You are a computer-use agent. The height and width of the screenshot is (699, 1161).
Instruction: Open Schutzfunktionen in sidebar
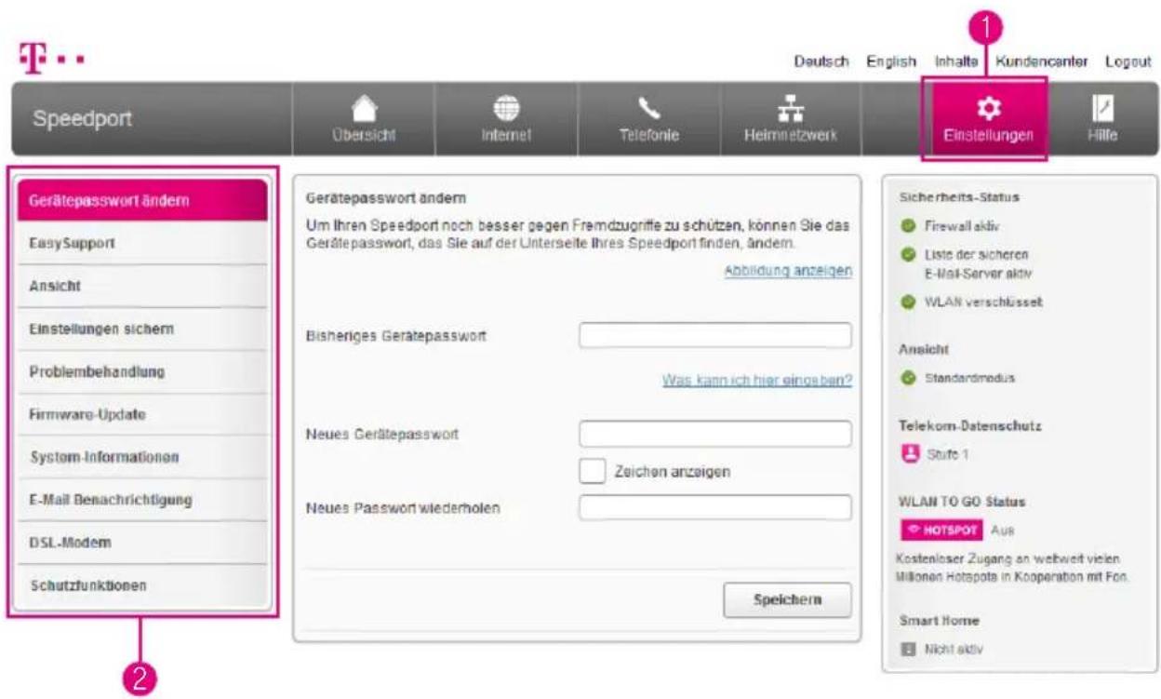pyautogui.click(x=143, y=586)
